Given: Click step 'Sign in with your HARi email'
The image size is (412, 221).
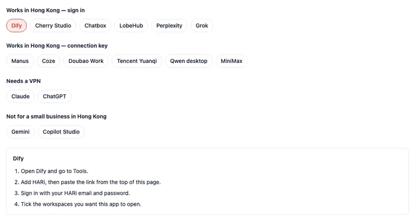Looking at the screenshot, I should 75,193.
